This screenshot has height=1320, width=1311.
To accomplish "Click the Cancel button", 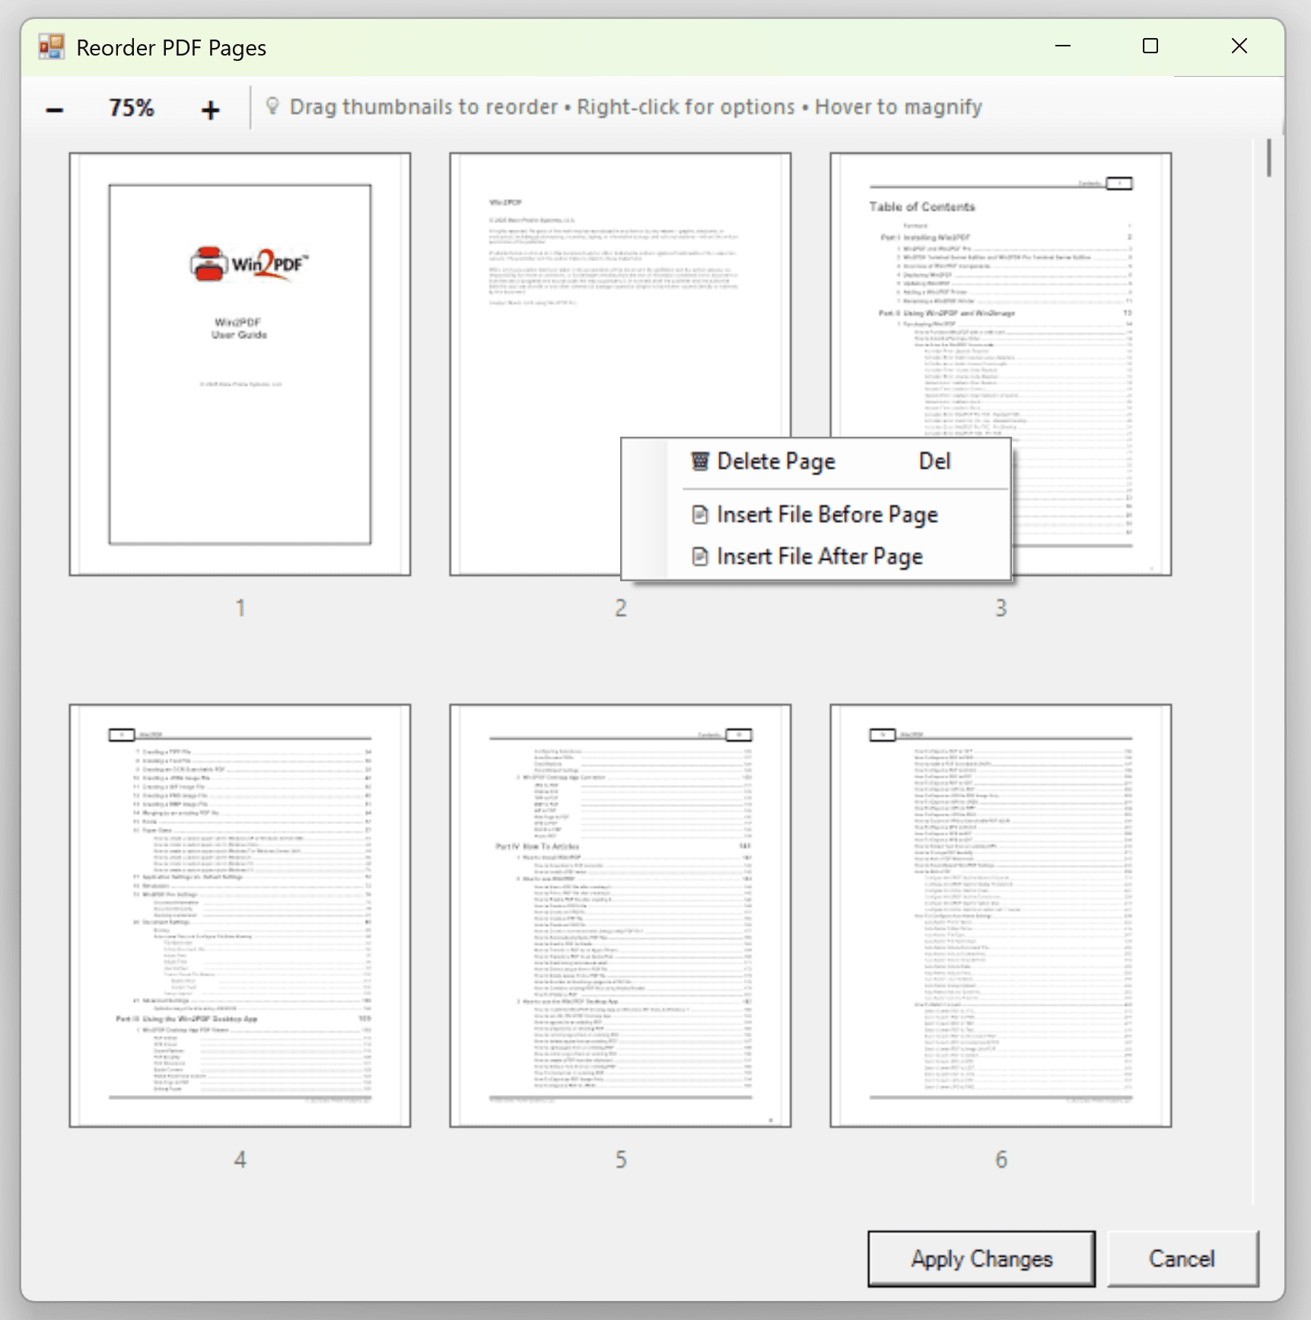I will (1182, 1258).
